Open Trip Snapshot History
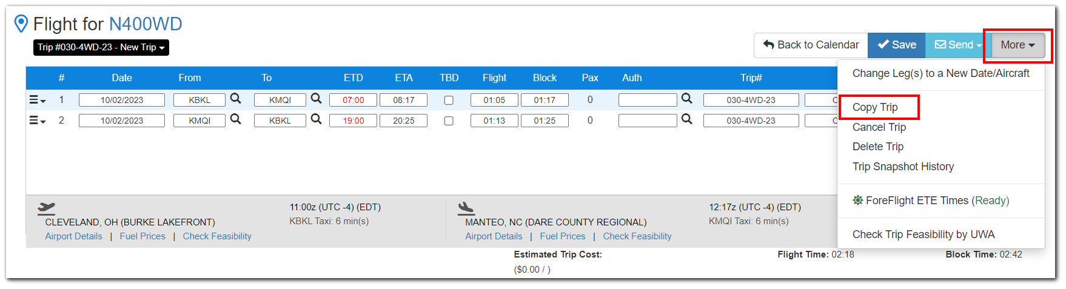The image size is (1066, 289). pos(903,167)
